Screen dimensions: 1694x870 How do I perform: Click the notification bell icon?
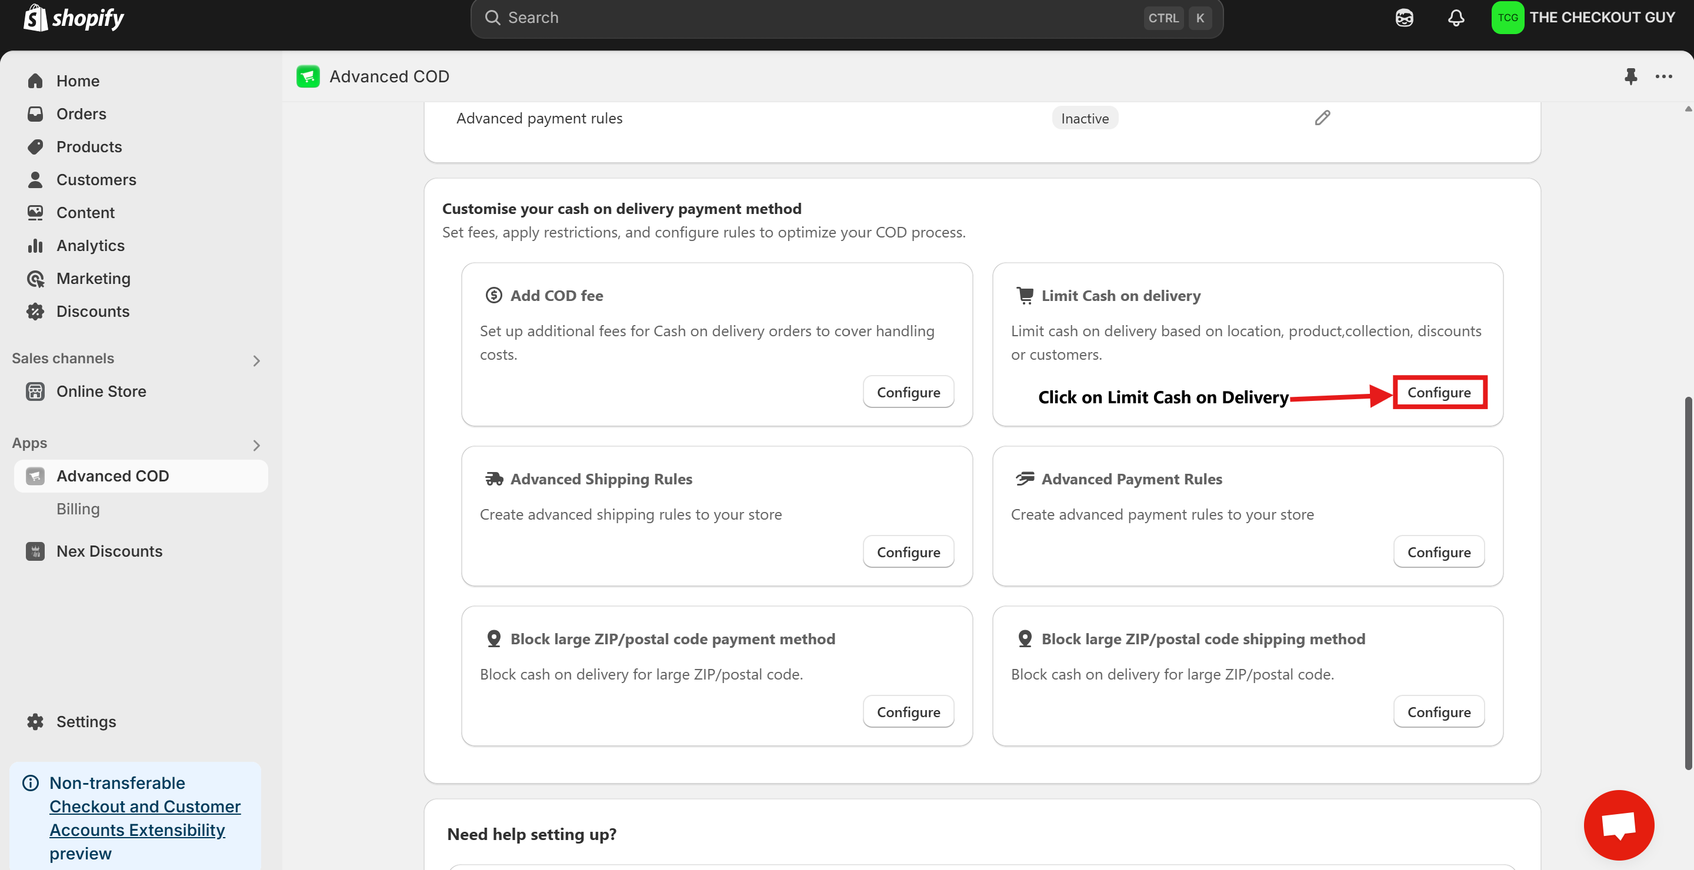(x=1456, y=18)
